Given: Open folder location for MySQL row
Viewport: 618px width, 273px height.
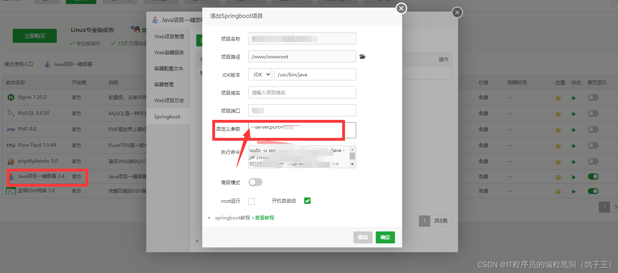Looking at the screenshot, I should (558, 114).
